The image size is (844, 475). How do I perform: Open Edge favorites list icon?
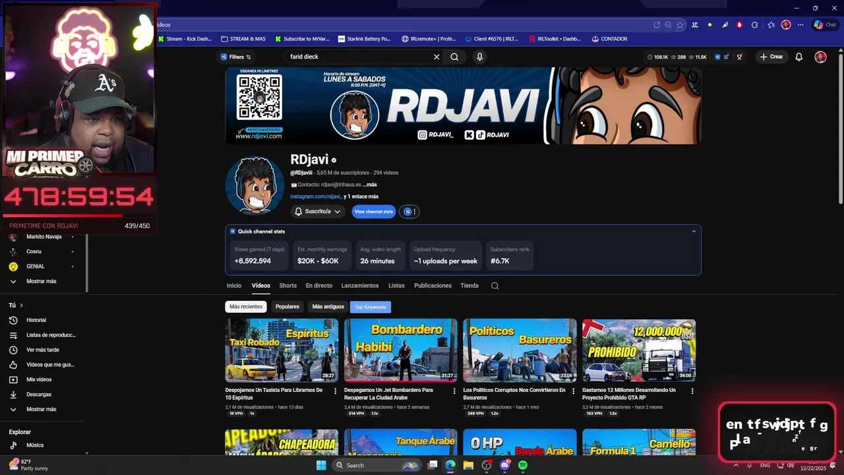pyautogui.click(x=771, y=25)
